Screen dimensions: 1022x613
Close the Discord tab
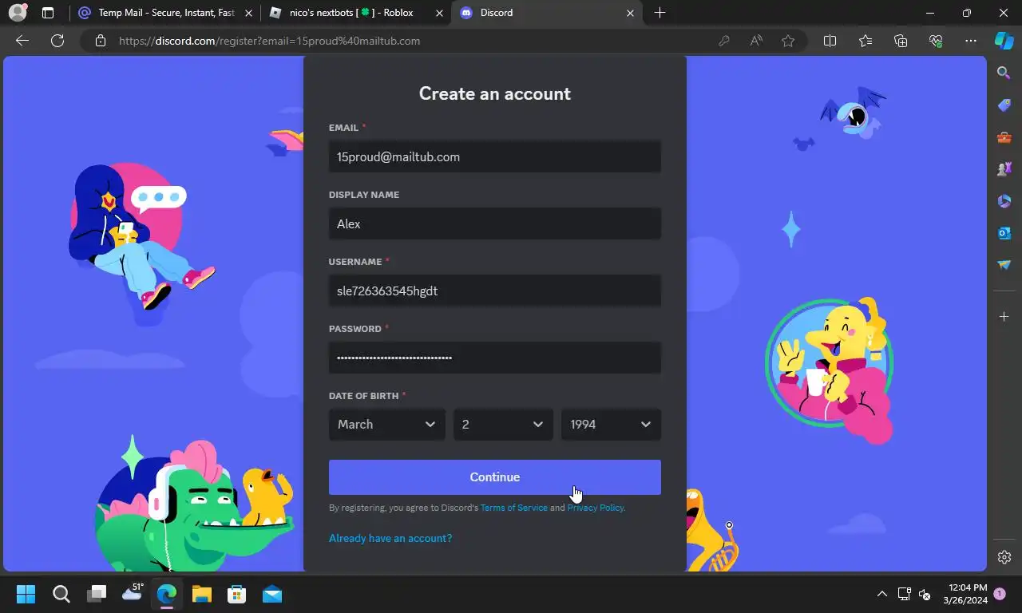click(631, 13)
